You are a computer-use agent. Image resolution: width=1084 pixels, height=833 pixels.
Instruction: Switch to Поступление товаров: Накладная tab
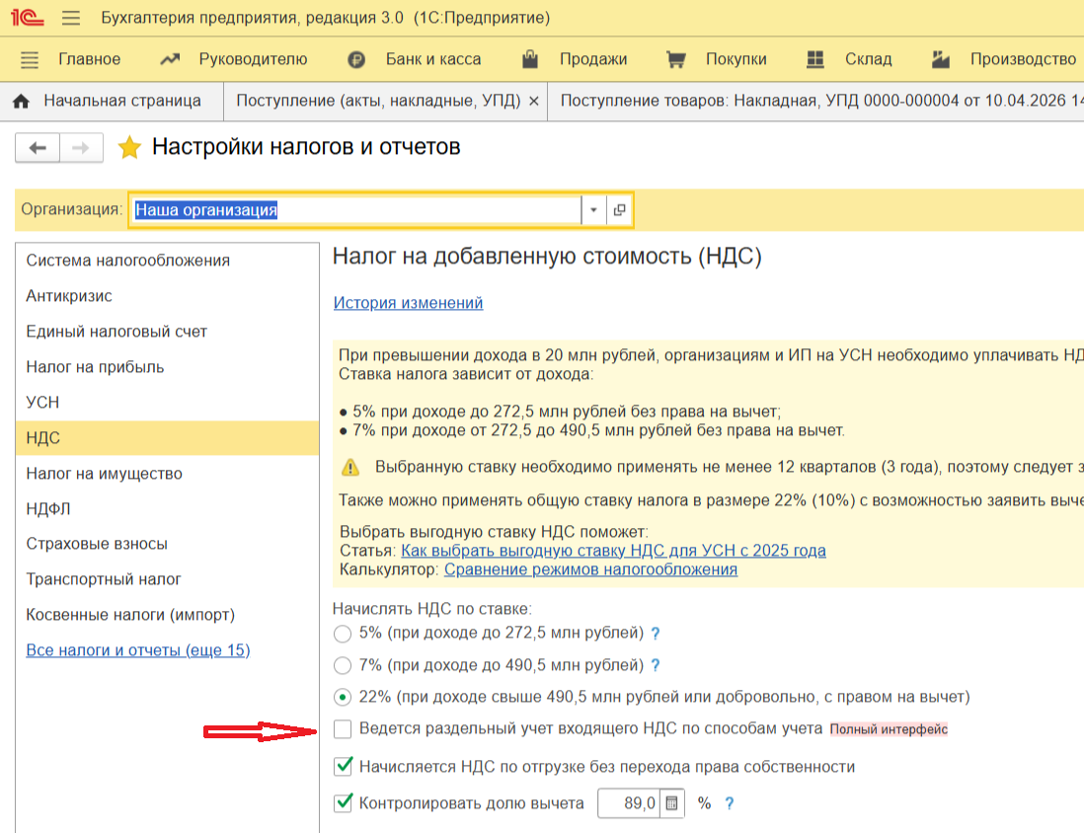click(x=816, y=101)
